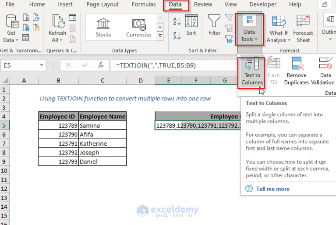336x225 pixels.
Task: Open the Page Layout tab
Action: pos(103,4)
